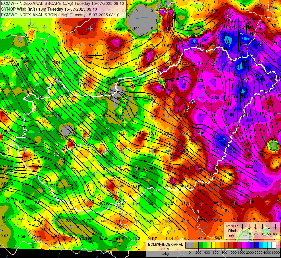
Task: Select the pure blue swatch left of 2500 tick
Action: point(256,245)
